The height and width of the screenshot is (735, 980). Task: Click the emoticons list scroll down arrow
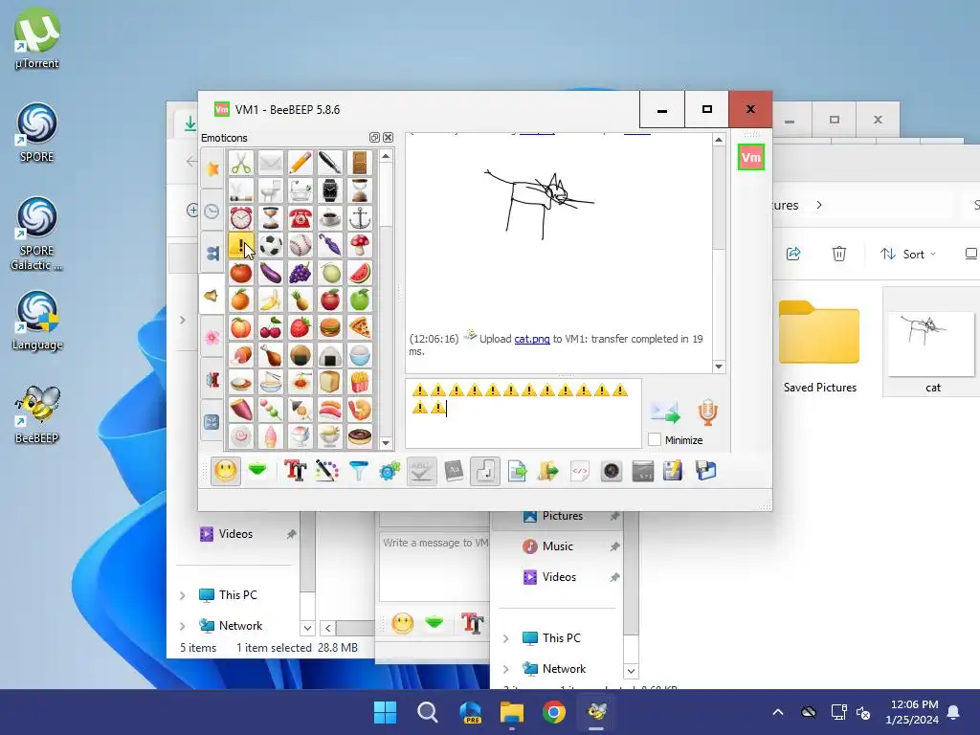386,442
